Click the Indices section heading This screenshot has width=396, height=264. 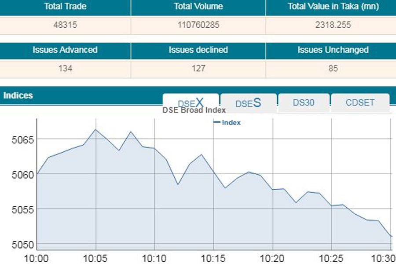click(x=18, y=95)
